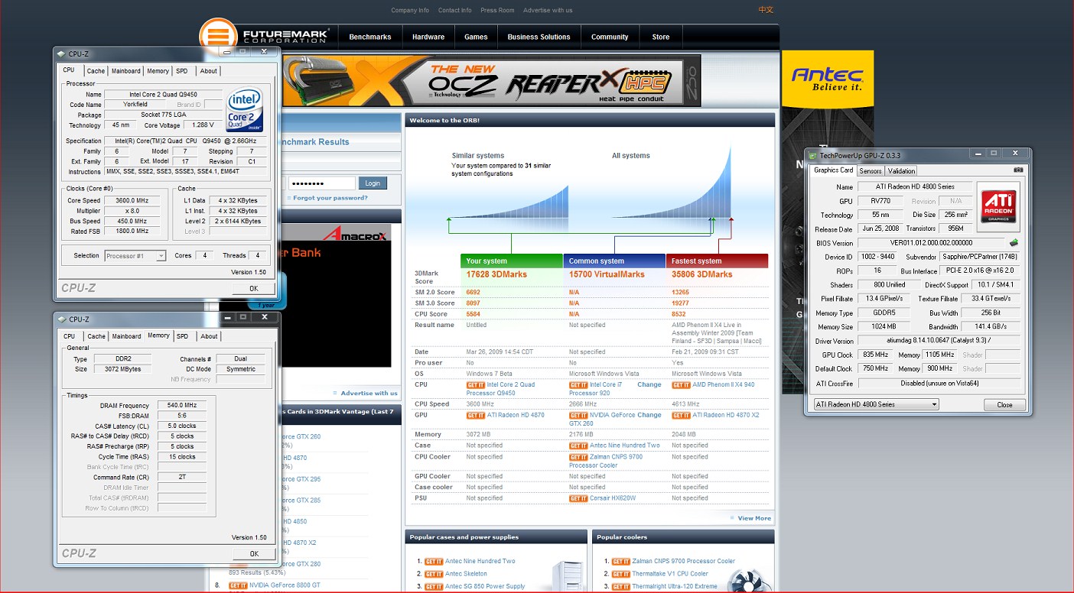The image size is (1074, 593).
Task: Click the Intel Core 2 Quad logo in CPU-Z
Action: pos(245,110)
